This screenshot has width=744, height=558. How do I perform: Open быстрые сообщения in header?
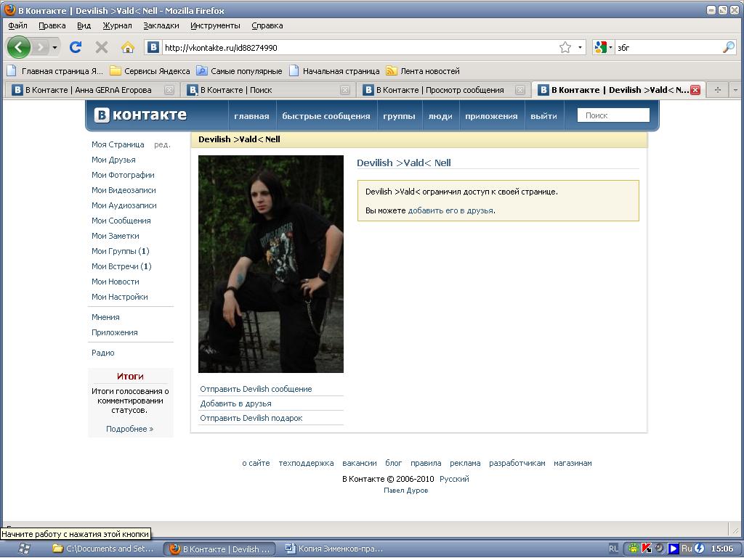(326, 116)
